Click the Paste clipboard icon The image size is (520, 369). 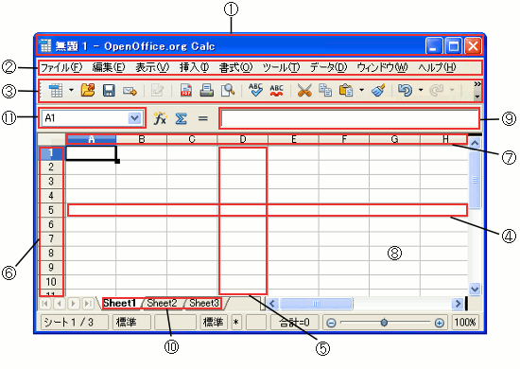tap(346, 90)
